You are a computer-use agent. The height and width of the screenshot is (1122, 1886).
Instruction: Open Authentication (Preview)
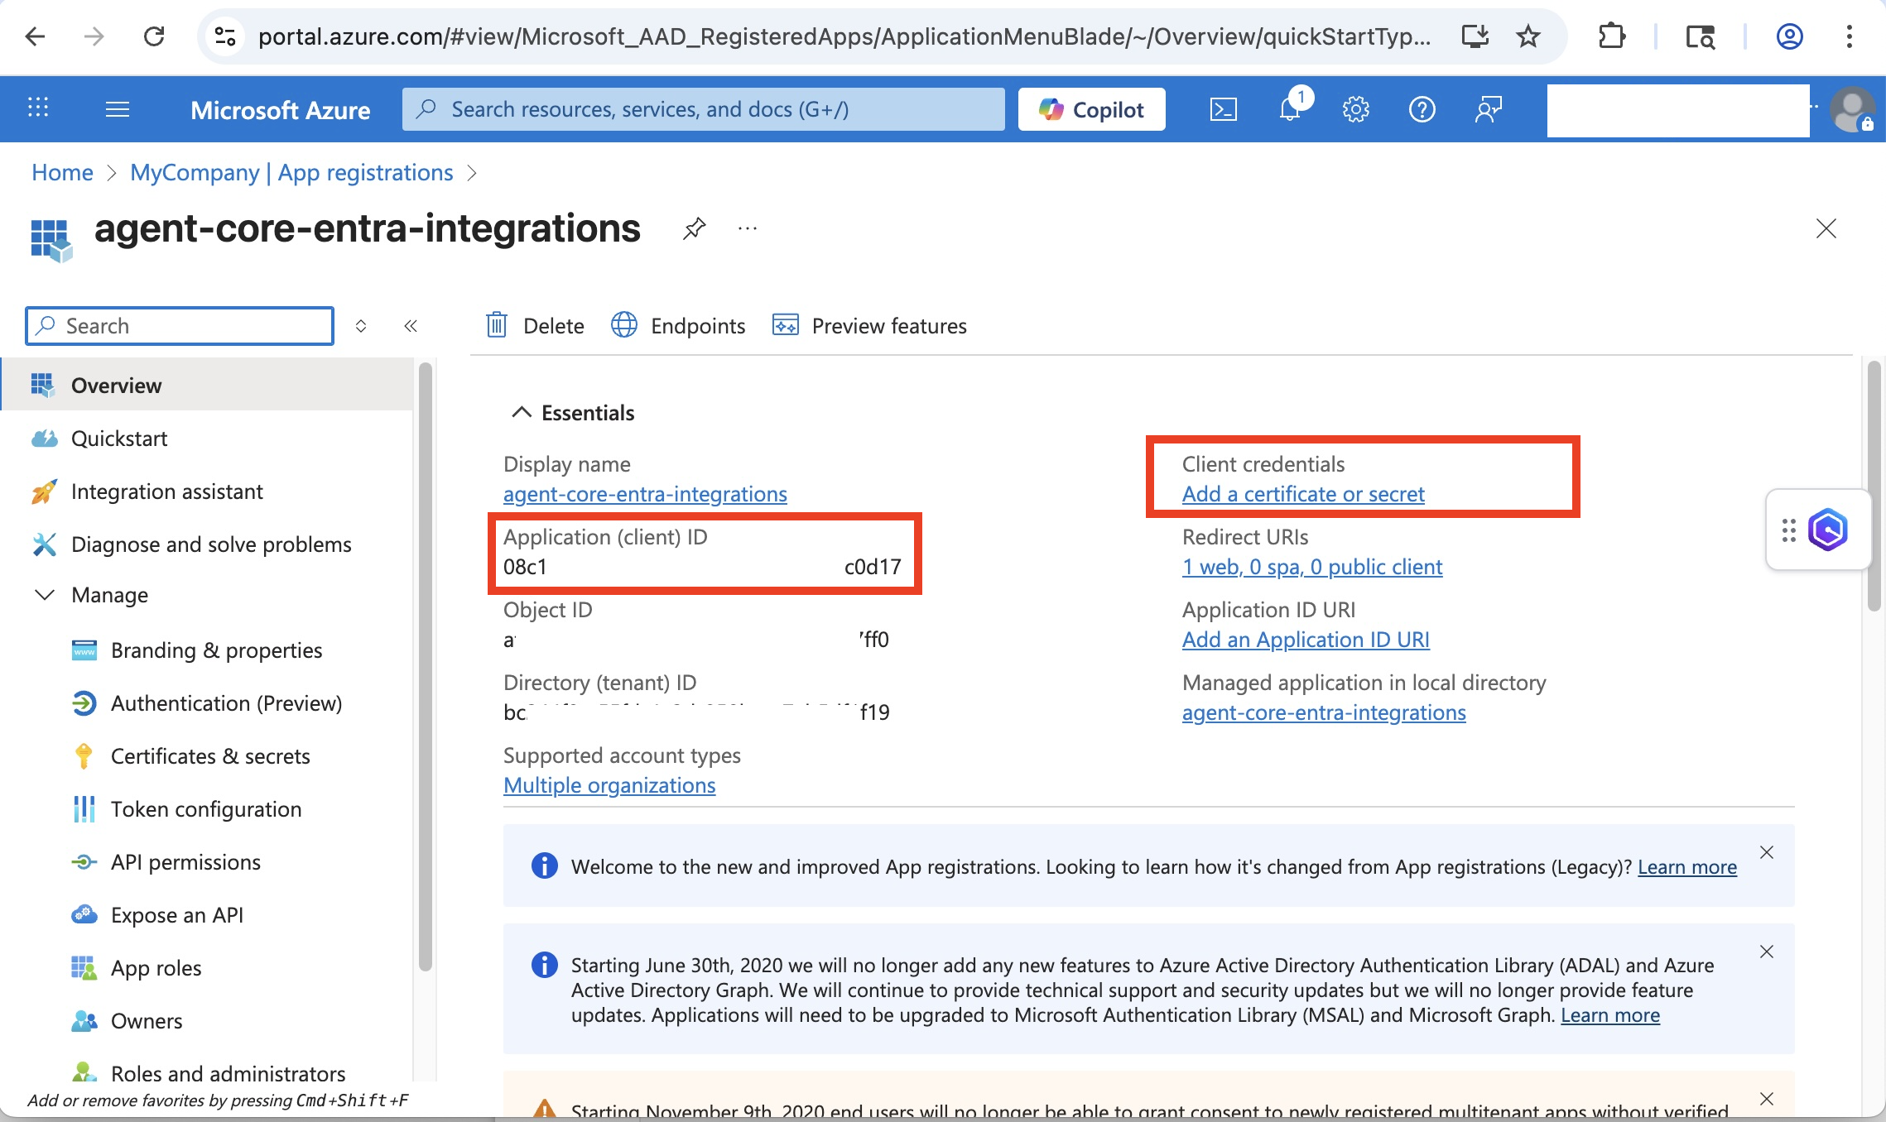[x=207, y=703]
